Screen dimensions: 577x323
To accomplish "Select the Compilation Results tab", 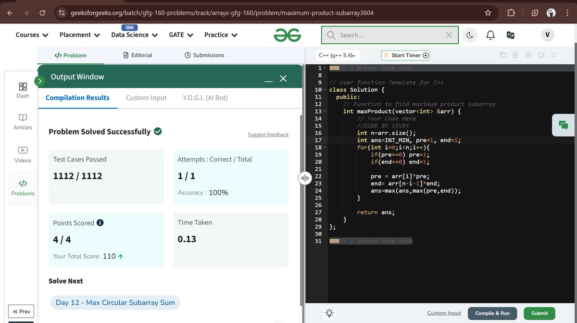I will 77,98.
